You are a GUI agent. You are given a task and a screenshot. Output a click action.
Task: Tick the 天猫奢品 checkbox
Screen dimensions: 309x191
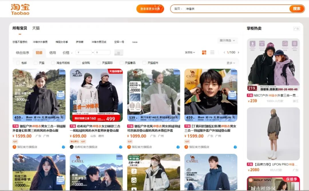point(121,63)
